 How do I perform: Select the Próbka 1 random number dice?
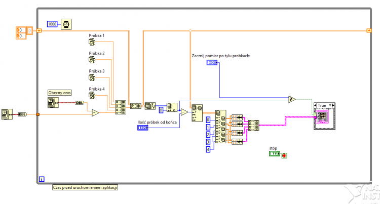(x=92, y=42)
